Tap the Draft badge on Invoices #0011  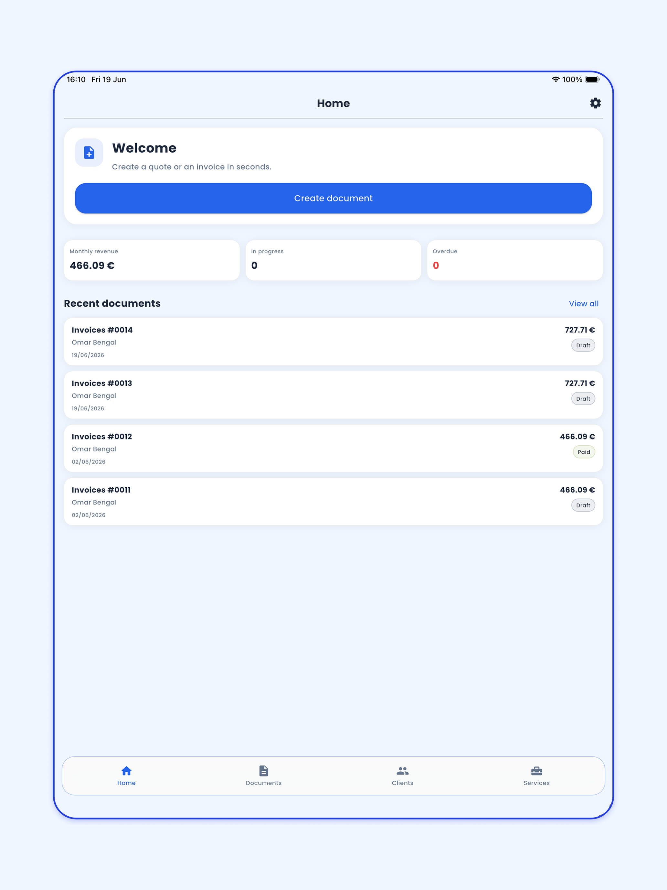(x=583, y=505)
